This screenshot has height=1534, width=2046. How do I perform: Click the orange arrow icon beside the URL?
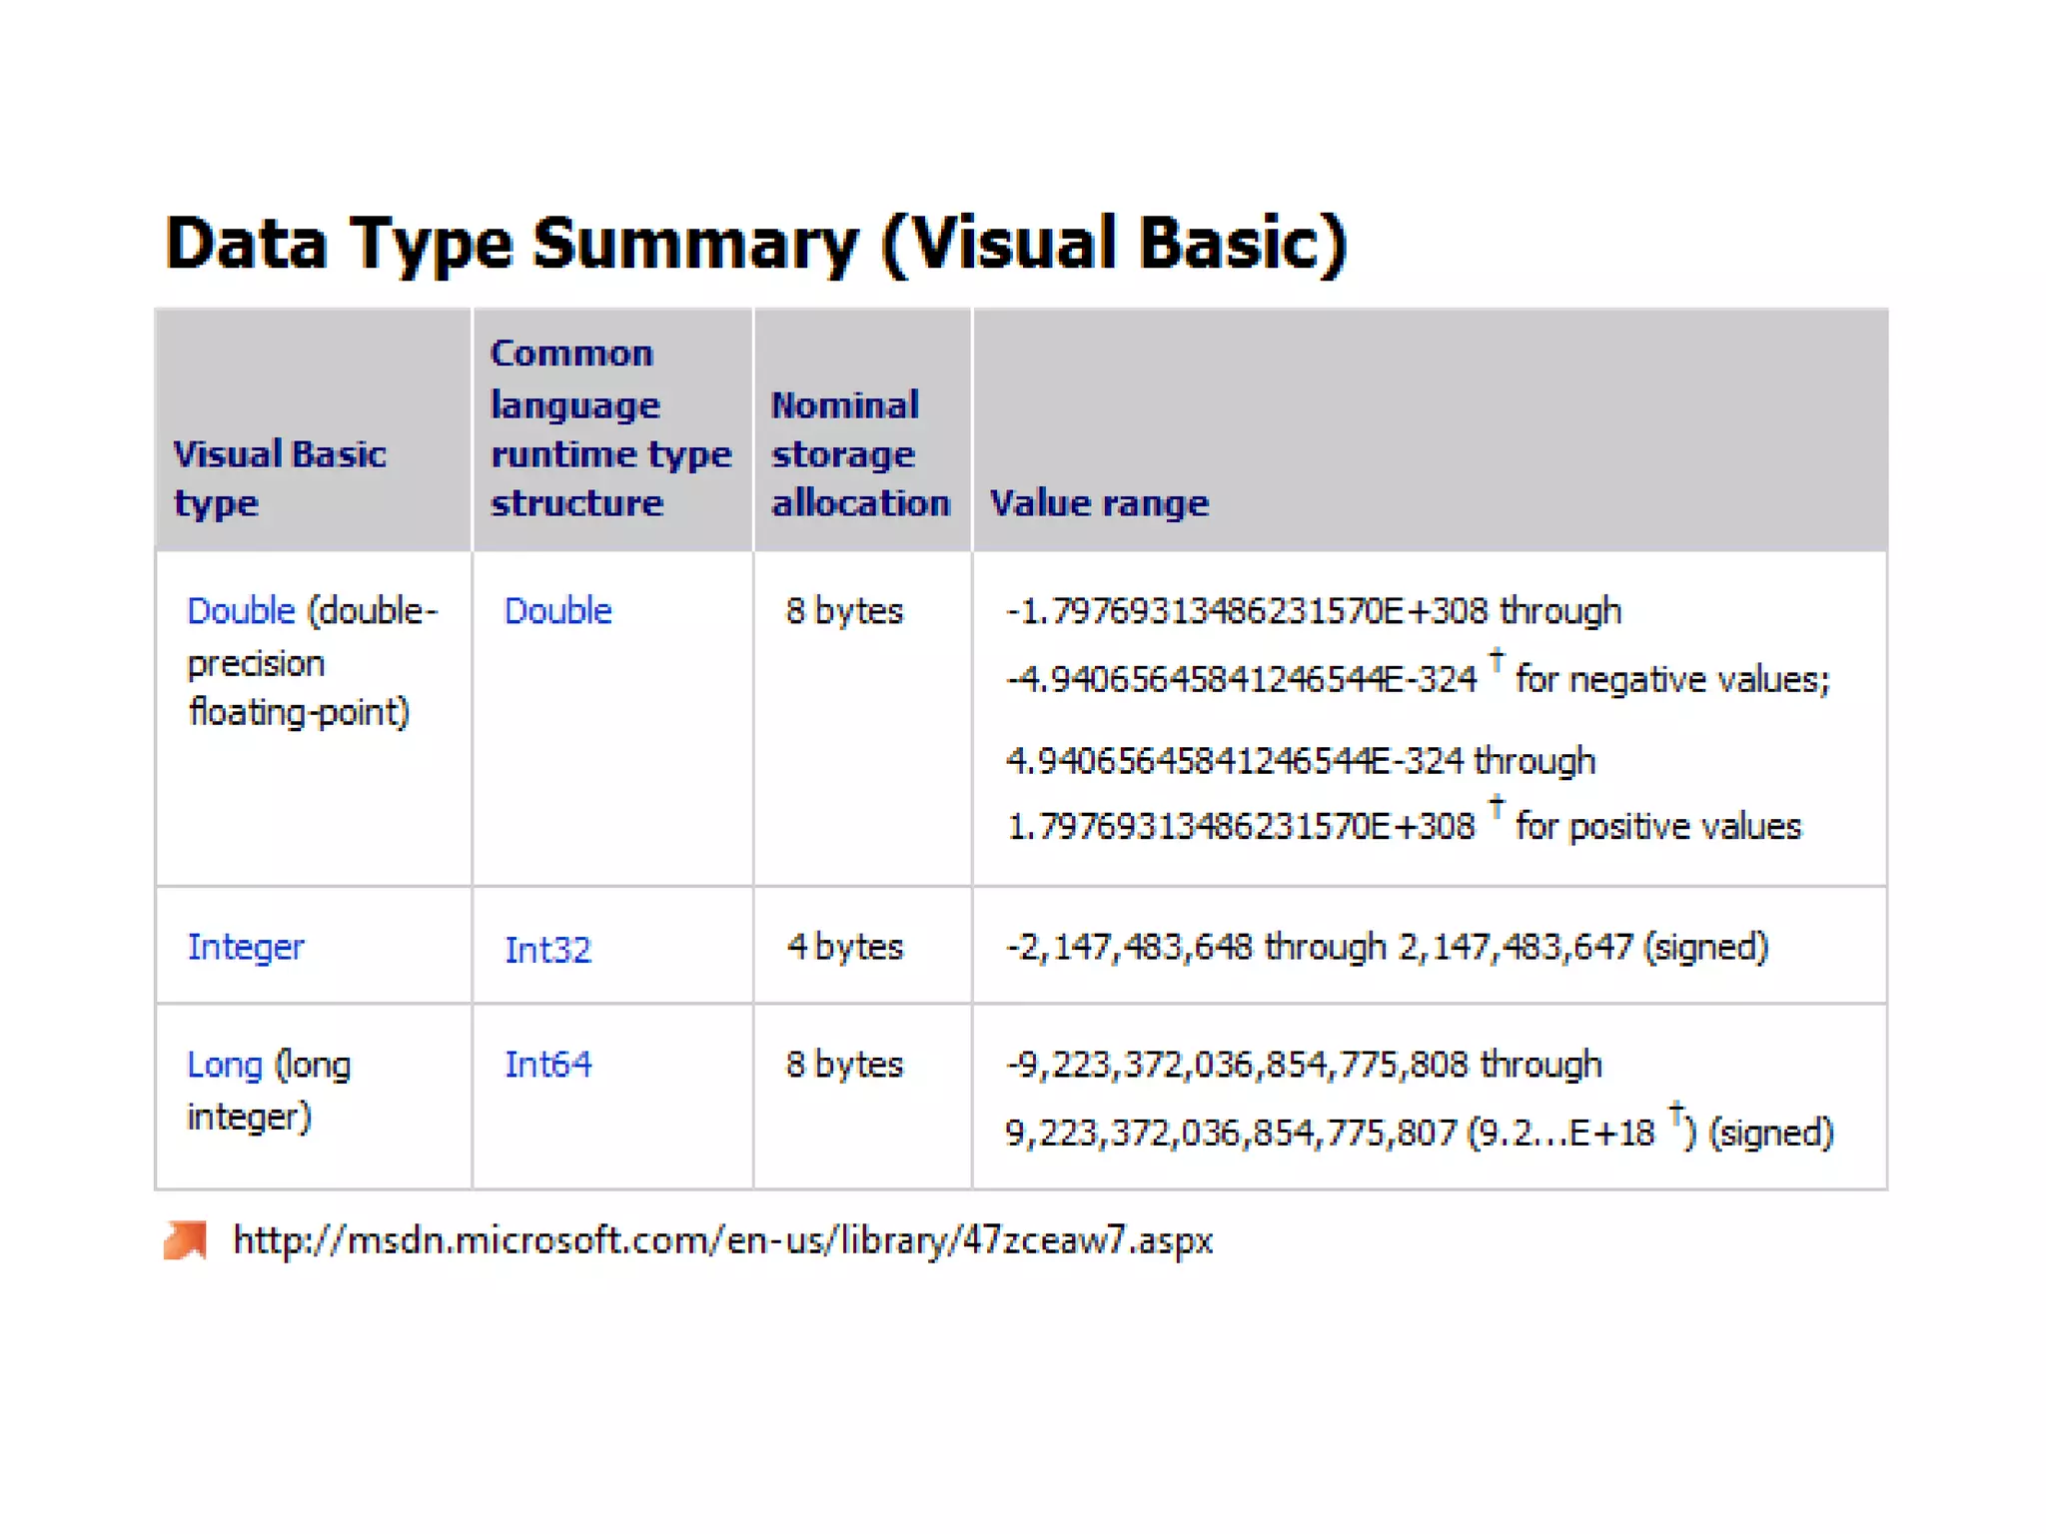(185, 1240)
